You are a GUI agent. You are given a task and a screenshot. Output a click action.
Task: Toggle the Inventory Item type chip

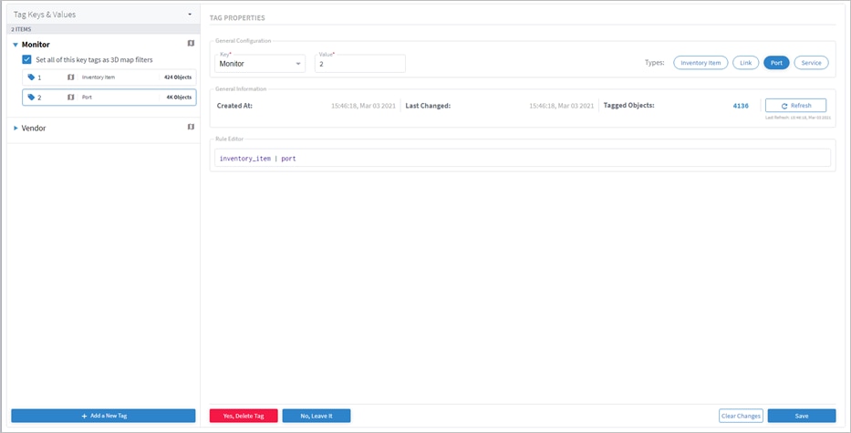[x=701, y=63]
